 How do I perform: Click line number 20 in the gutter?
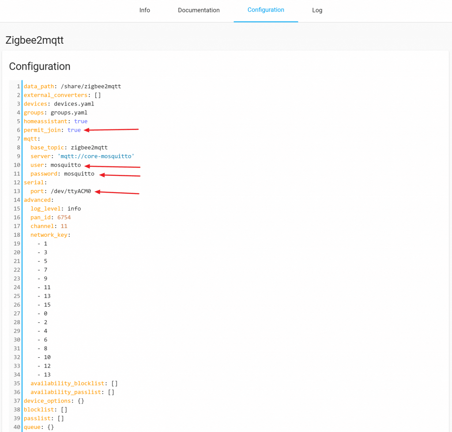[x=17, y=252]
